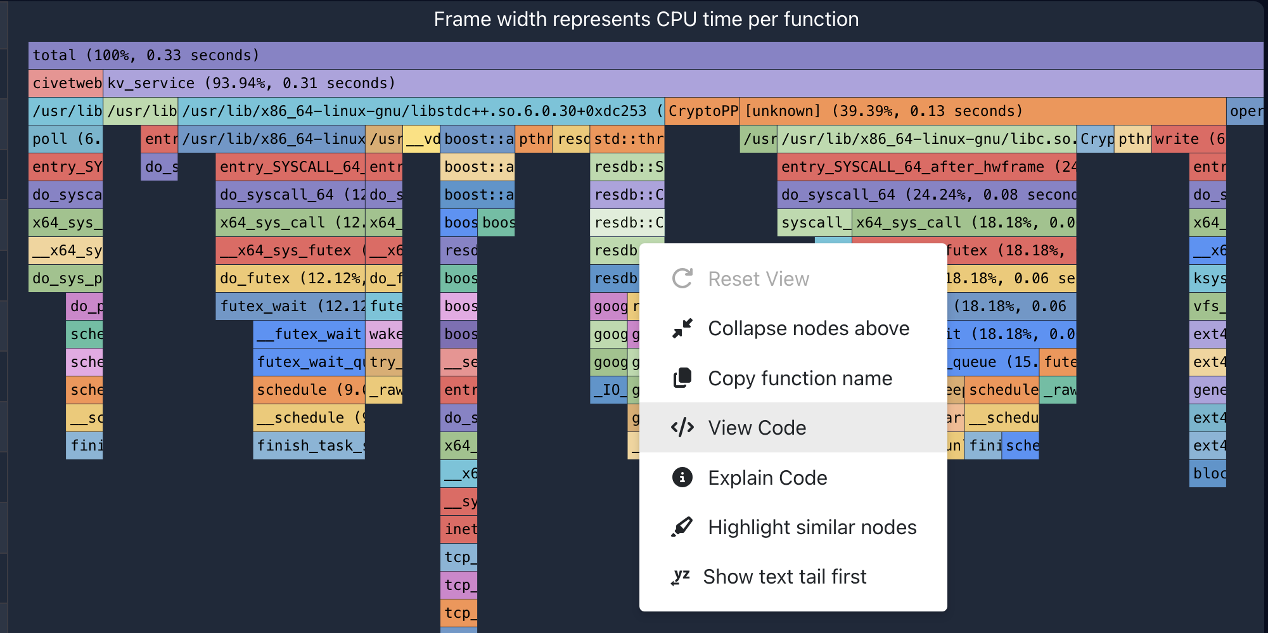Choose Show text tail first entry
Image resolution: width=1268 pixels, height=633 pixels.
793,577
